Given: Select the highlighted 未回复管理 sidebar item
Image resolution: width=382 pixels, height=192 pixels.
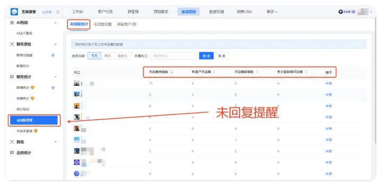Looking at the screenshot, I should point(33,120).
